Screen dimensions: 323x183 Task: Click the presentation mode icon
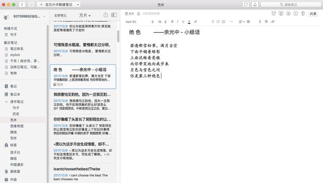pos(281,14)
